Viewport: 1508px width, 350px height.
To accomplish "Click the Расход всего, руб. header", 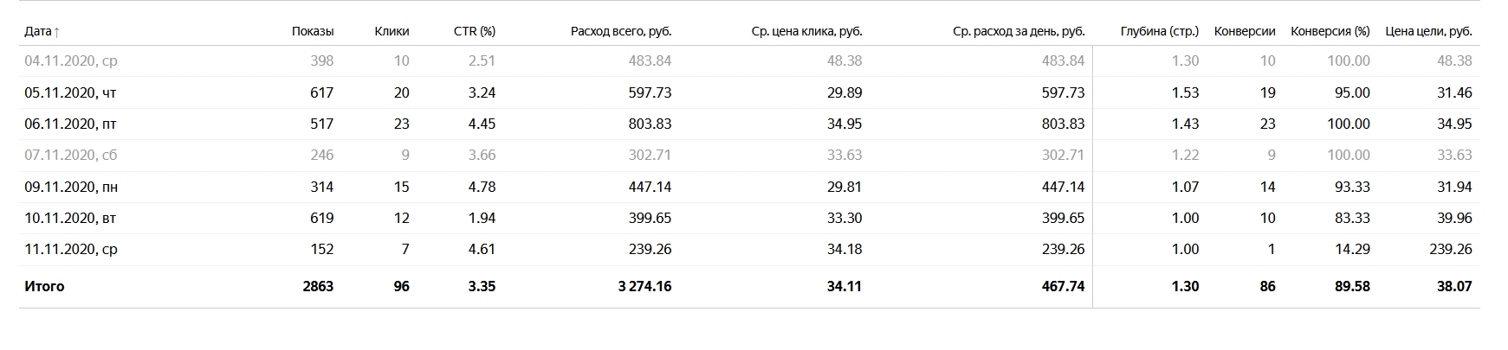I will click(x=621, y=31).
